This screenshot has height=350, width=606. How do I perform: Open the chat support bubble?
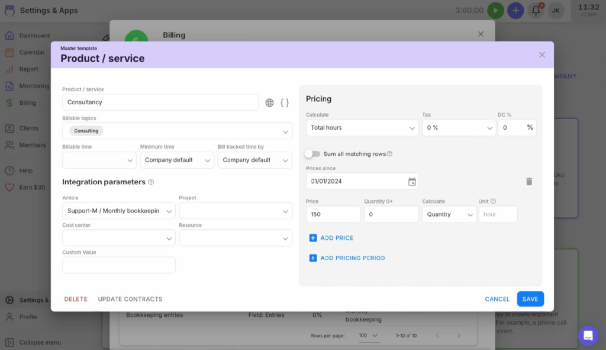[588, 336]
